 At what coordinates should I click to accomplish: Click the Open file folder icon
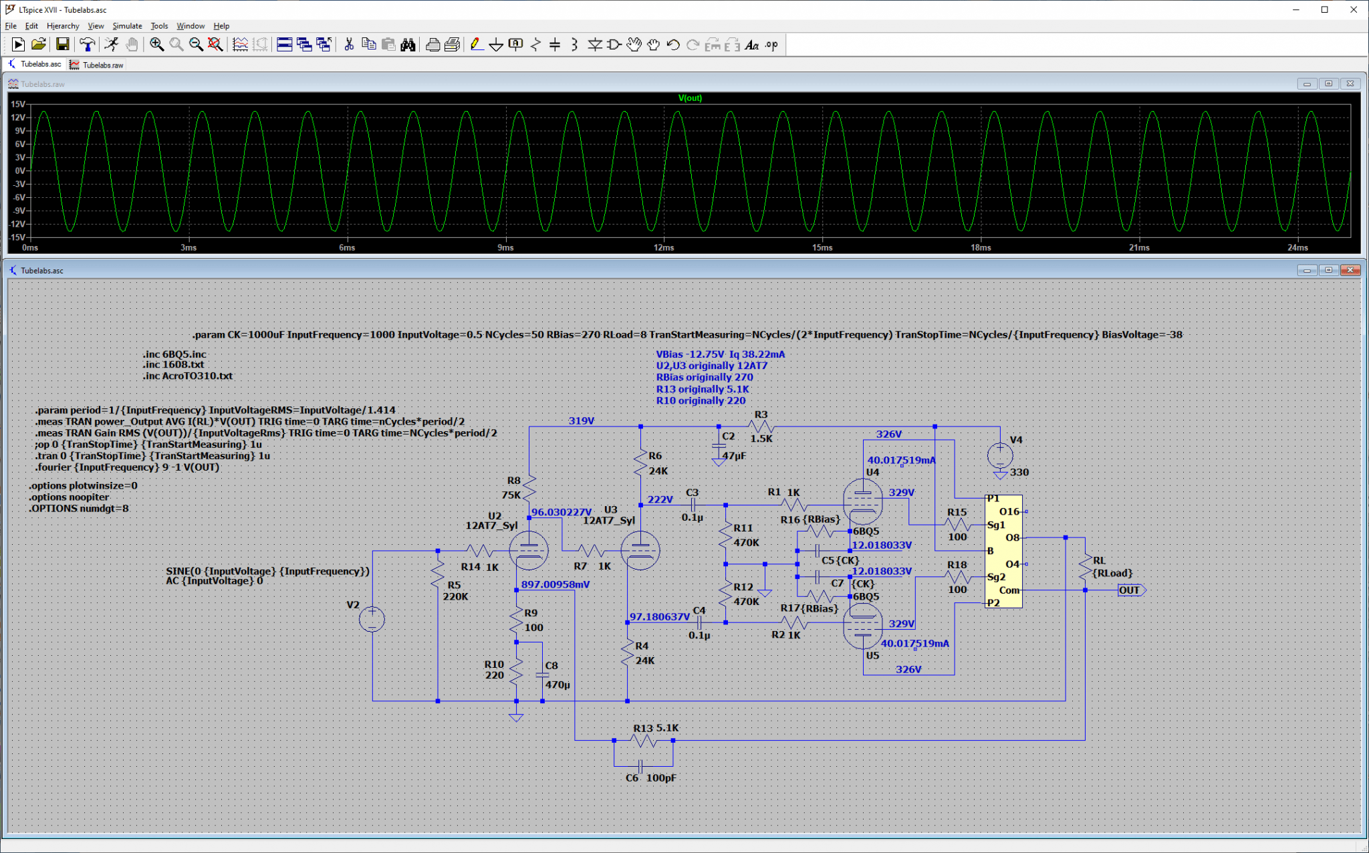coord(38,45)
